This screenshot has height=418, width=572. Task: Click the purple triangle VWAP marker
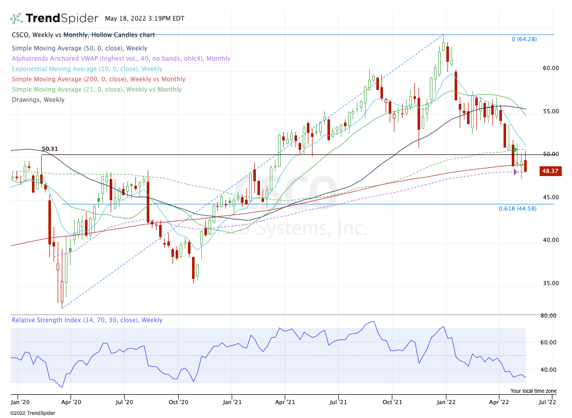pyautogui.click(x=515, y=172)
